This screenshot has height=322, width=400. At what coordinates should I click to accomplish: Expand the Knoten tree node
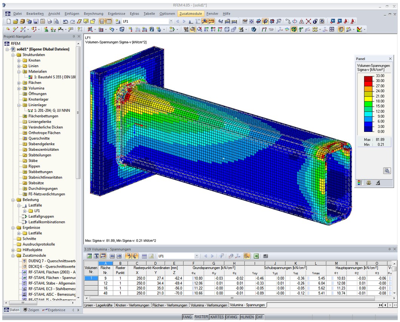coord(19,60)
